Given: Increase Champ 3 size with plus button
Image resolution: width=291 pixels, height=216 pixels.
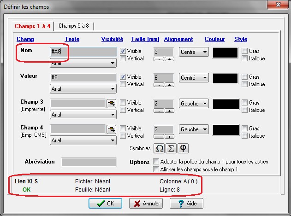Looking at the screenshot, I should coord(169,111).
